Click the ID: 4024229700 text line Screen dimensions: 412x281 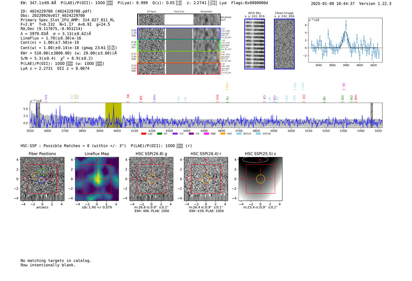(x=56, y=11)
